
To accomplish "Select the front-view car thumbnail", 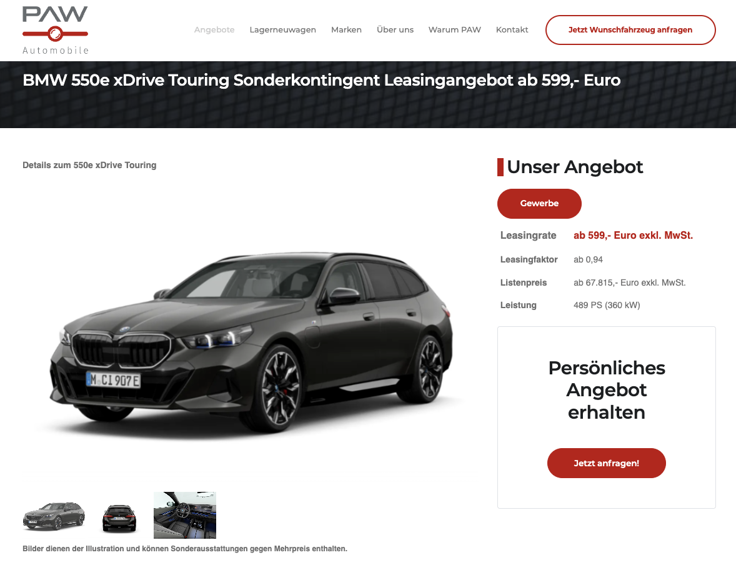I will [x=54, y=516].
